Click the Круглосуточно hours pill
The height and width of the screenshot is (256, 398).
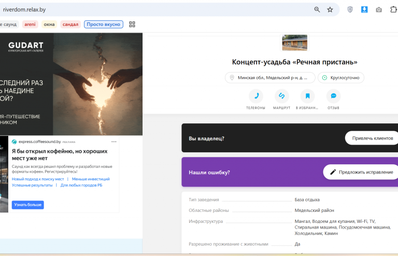341,78
